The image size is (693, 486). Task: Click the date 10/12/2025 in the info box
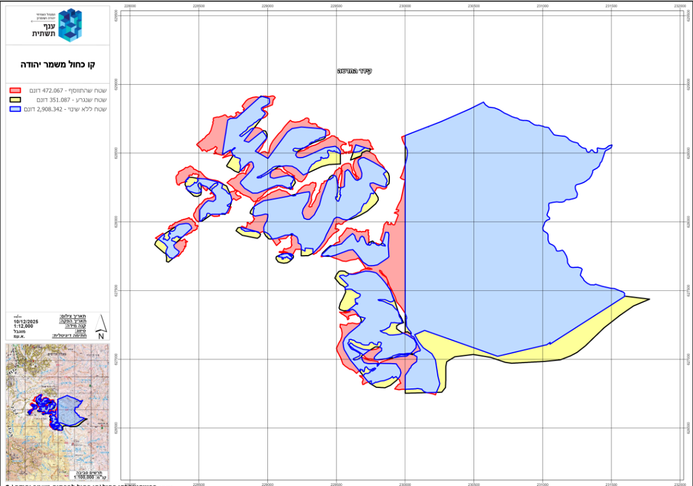[23, 321]
